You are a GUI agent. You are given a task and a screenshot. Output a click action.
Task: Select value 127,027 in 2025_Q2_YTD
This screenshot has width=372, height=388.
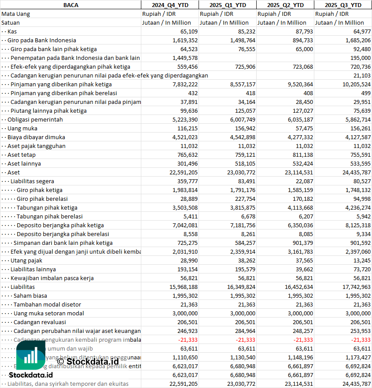click(303, 111)
